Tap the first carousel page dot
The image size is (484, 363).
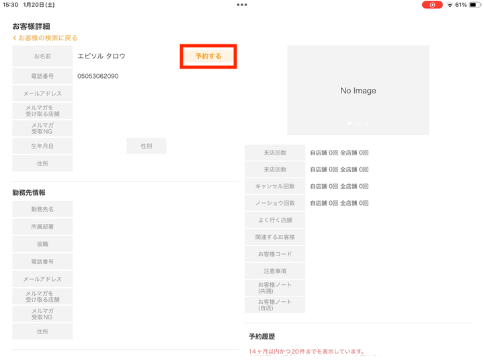(350, 124)
